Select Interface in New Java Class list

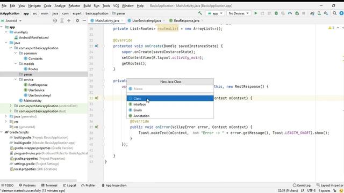[x=170, y=105]
